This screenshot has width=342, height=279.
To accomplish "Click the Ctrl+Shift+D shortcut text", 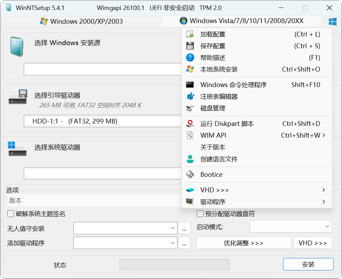I will 301,124.
